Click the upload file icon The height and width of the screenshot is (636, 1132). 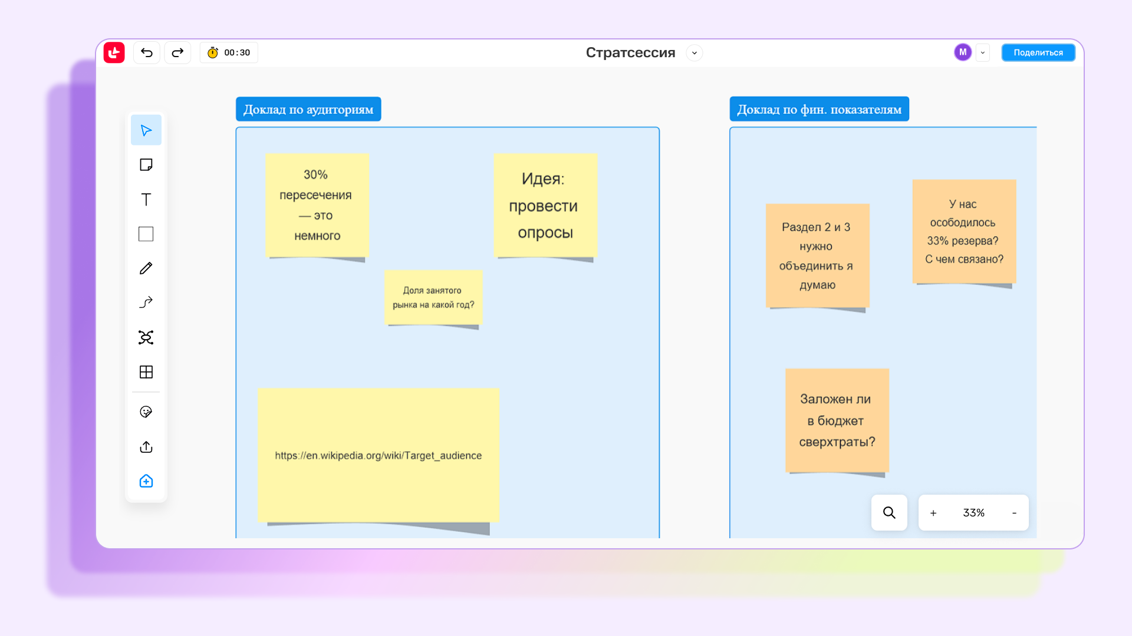(x=146, y=447)
